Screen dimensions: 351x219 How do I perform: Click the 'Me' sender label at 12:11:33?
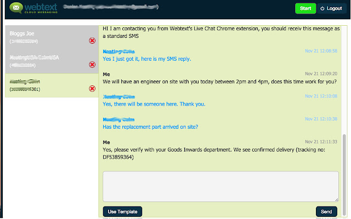coord(106,142)
